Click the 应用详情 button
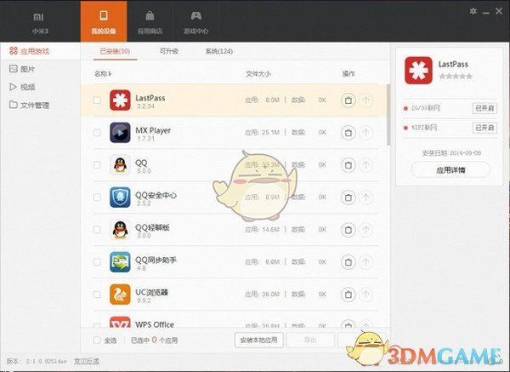Image resolution: width=510 pixels, height=372 pixels. pos(450,169)
